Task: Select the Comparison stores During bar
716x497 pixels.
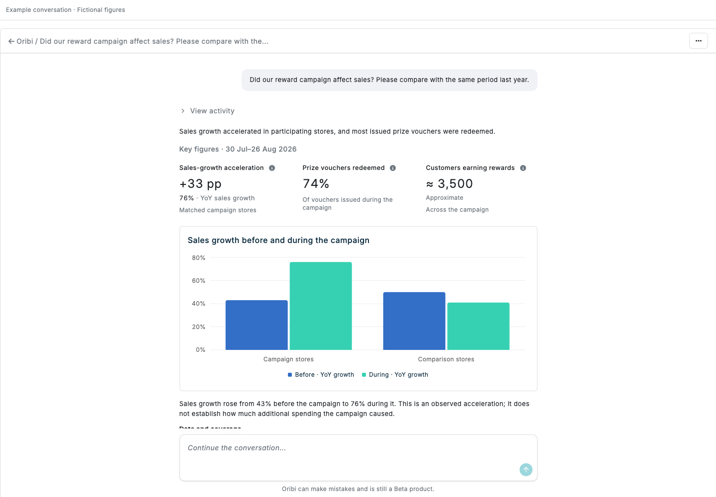Action: [x=478, y=326]
